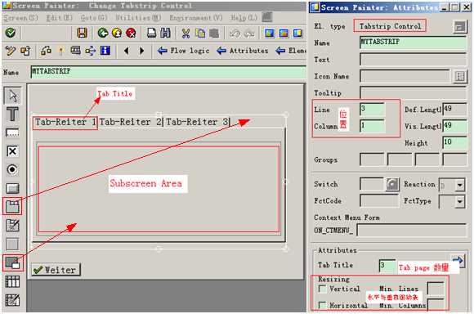Select the input/output field tool

pos(12,132)
